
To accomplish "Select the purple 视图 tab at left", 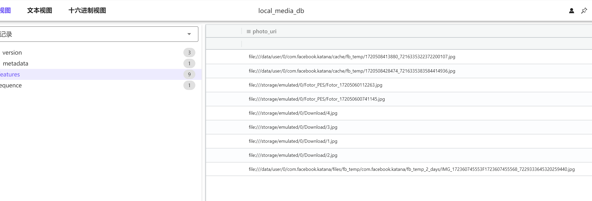I will [5, 10].
